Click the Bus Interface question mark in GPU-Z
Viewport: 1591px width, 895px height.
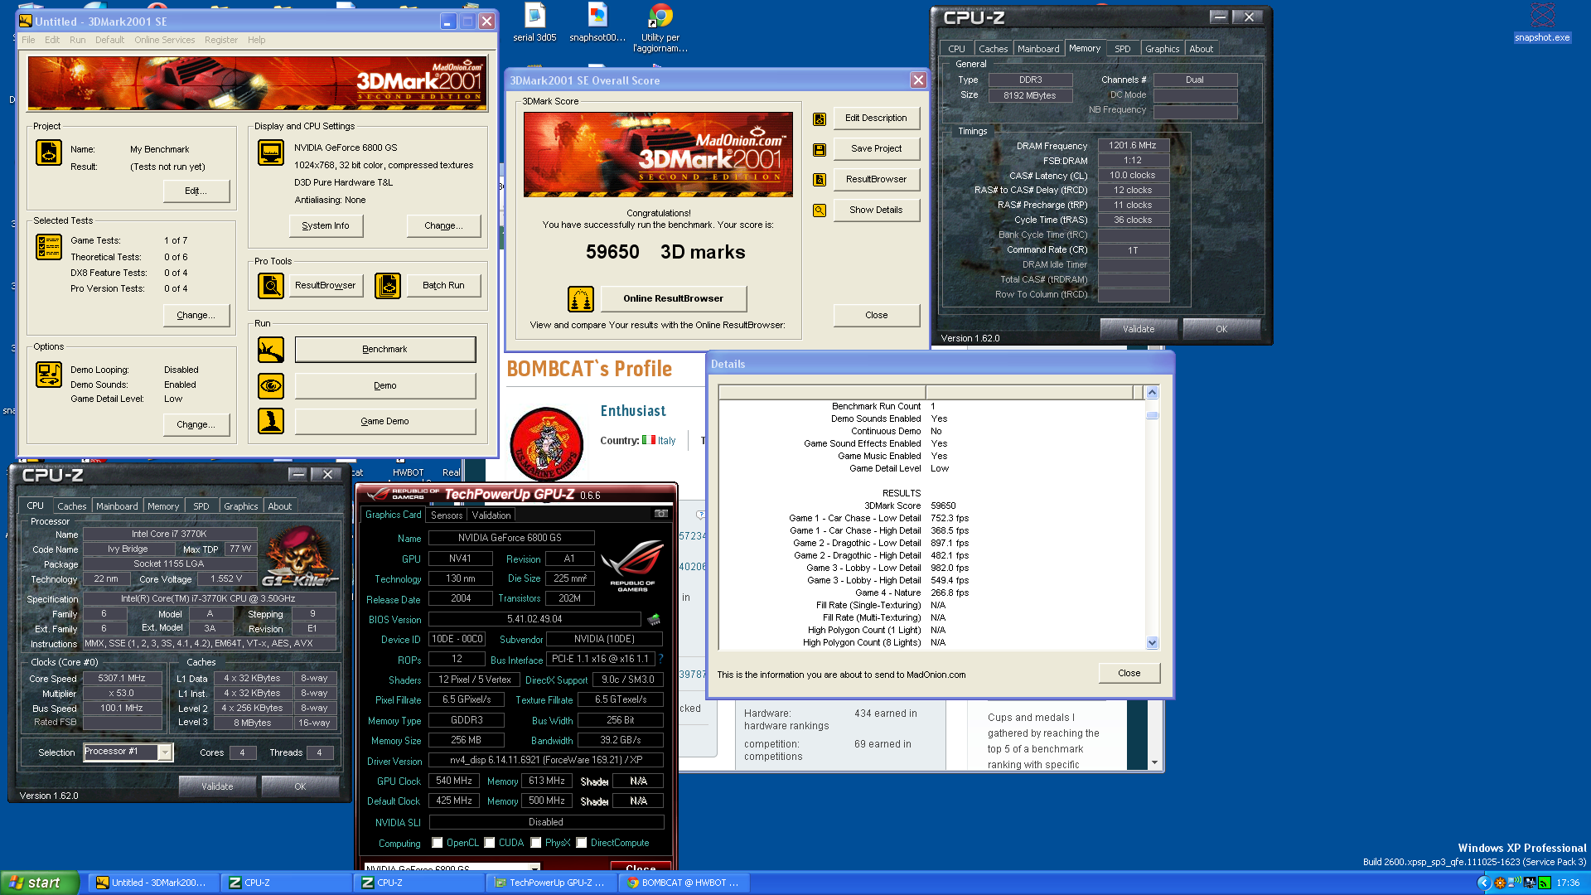point(661,660)
